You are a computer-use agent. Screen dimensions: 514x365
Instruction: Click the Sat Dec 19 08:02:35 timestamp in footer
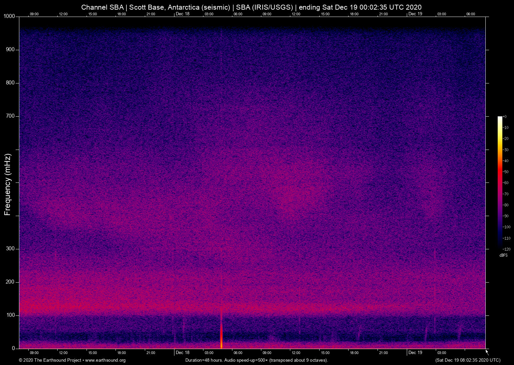[468, 360]
